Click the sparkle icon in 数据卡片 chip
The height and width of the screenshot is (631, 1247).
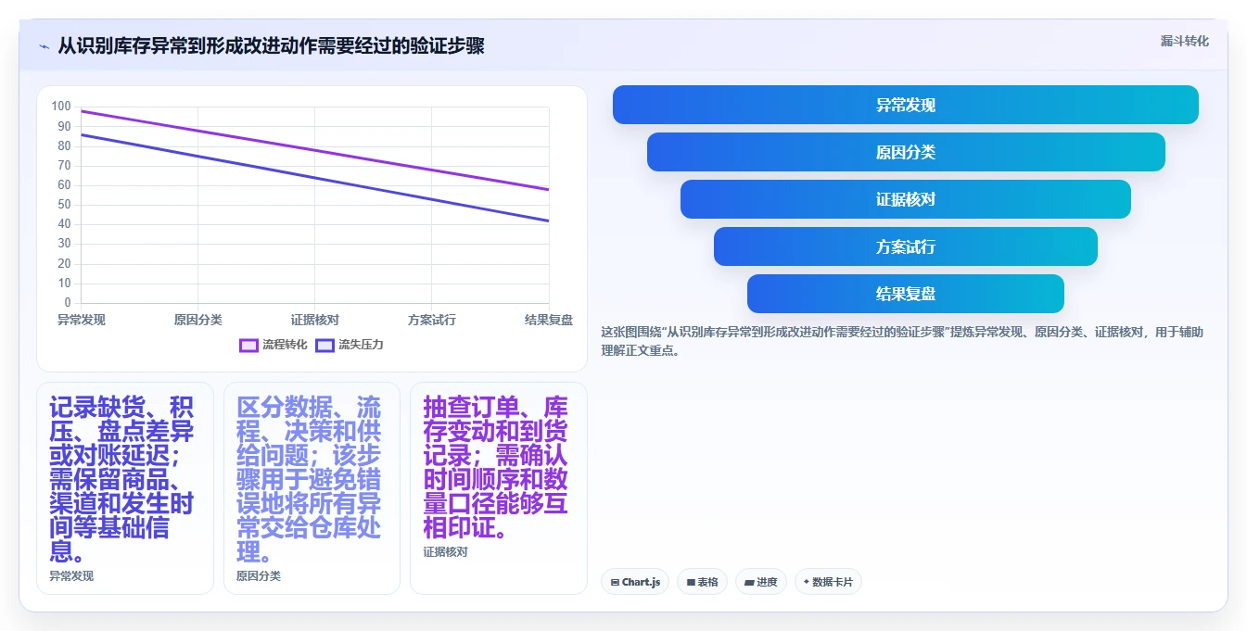coord(806,583)
